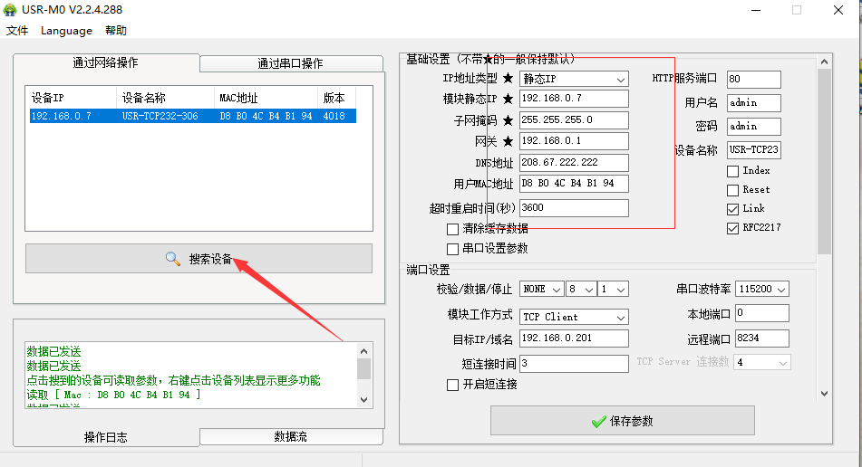Close the USR-M0 window
The width and height of the screenshot is (862, 467).
838,11
